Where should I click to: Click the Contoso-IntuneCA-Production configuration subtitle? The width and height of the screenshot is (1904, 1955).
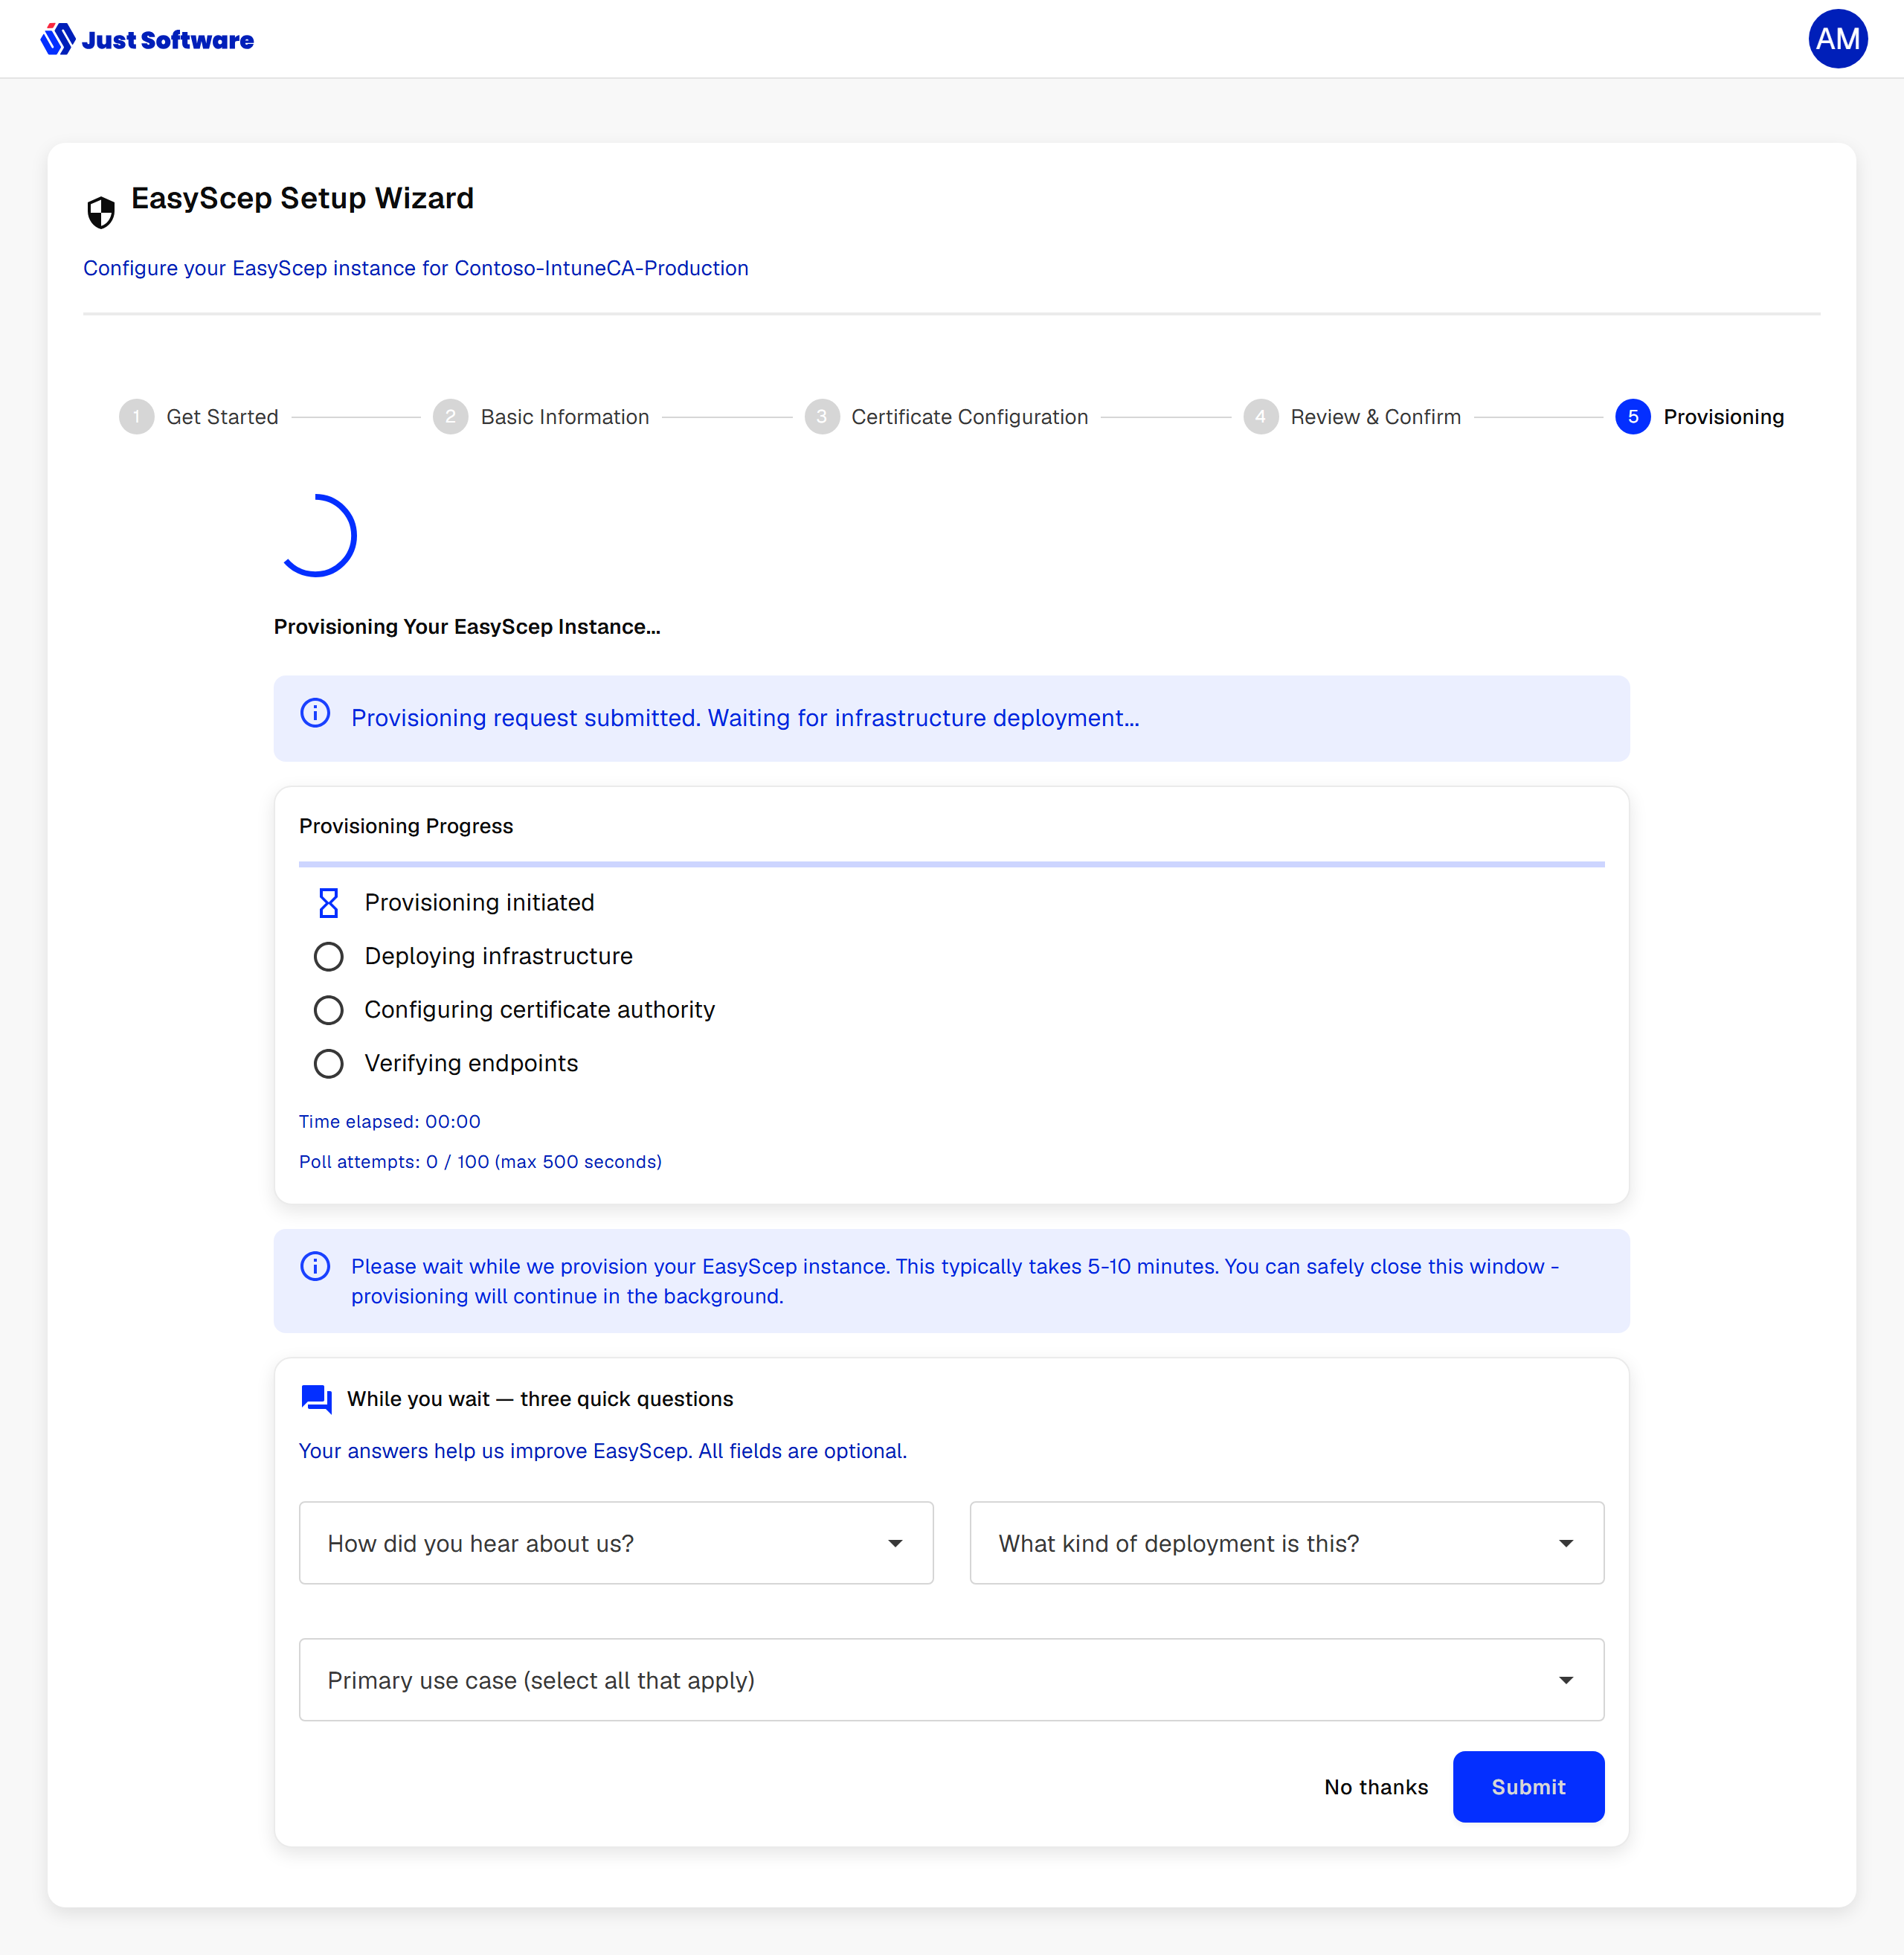(x=415, y=268)
